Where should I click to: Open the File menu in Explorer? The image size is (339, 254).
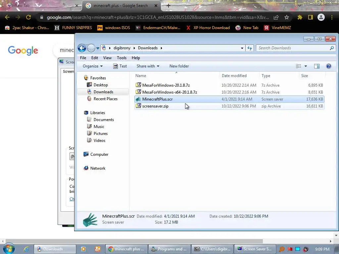coord(83,58)
